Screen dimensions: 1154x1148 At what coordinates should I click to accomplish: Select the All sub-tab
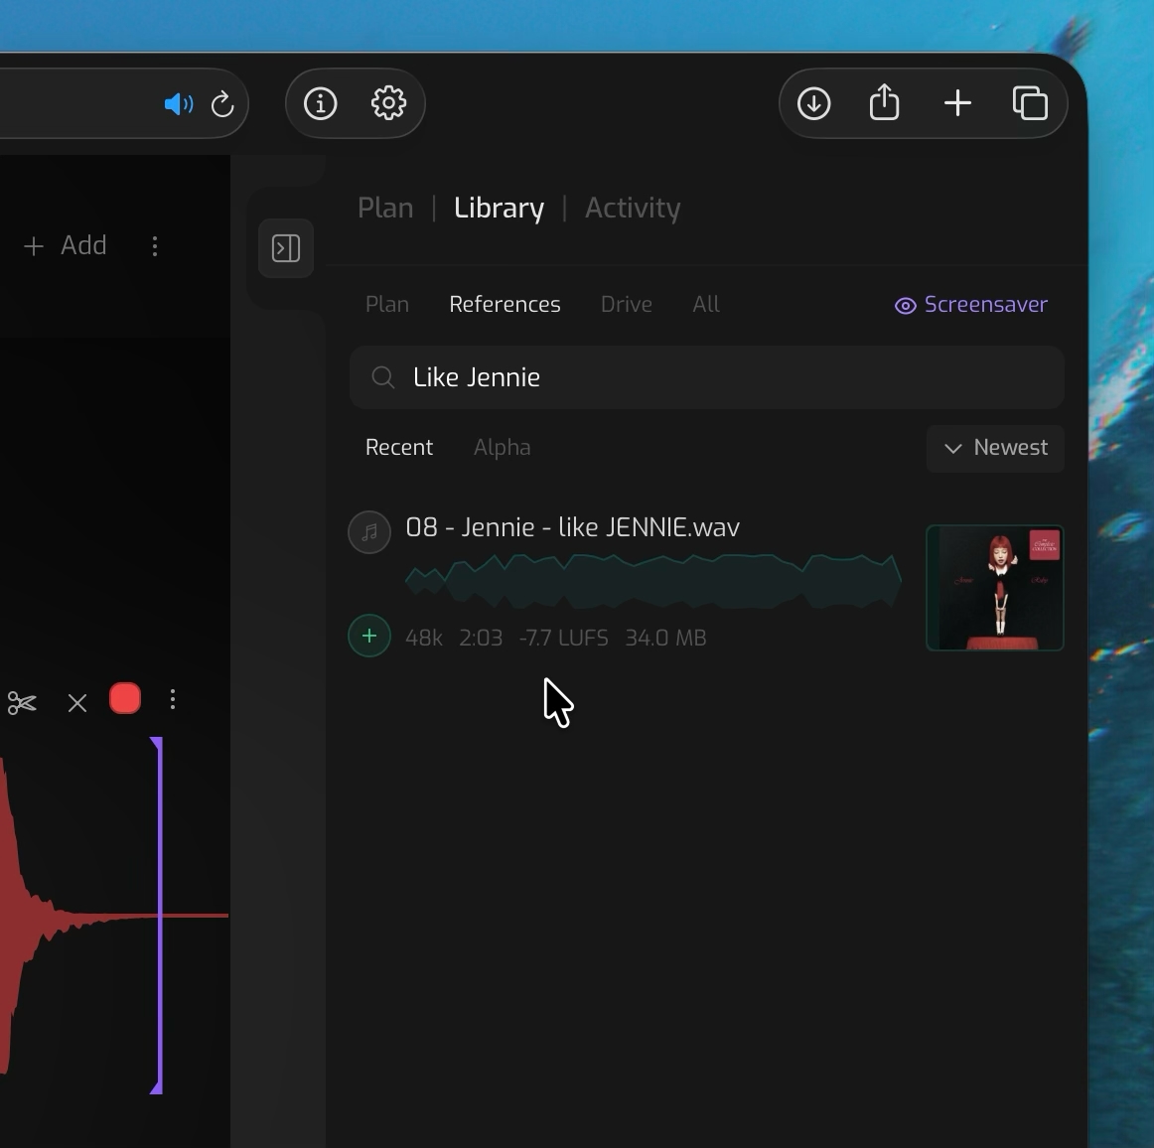pos(706,305)
